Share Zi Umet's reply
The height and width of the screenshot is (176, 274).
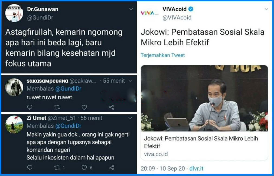(x=112, y=168)
